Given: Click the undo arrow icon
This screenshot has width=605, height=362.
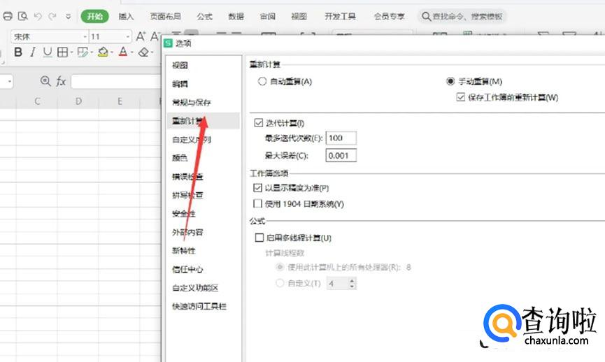Looking at the screenshot, I should click(38, 16).
